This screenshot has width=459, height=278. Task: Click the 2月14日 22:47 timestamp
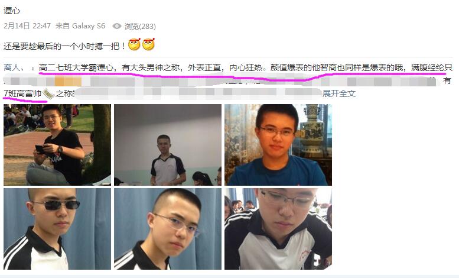(27, 26)
